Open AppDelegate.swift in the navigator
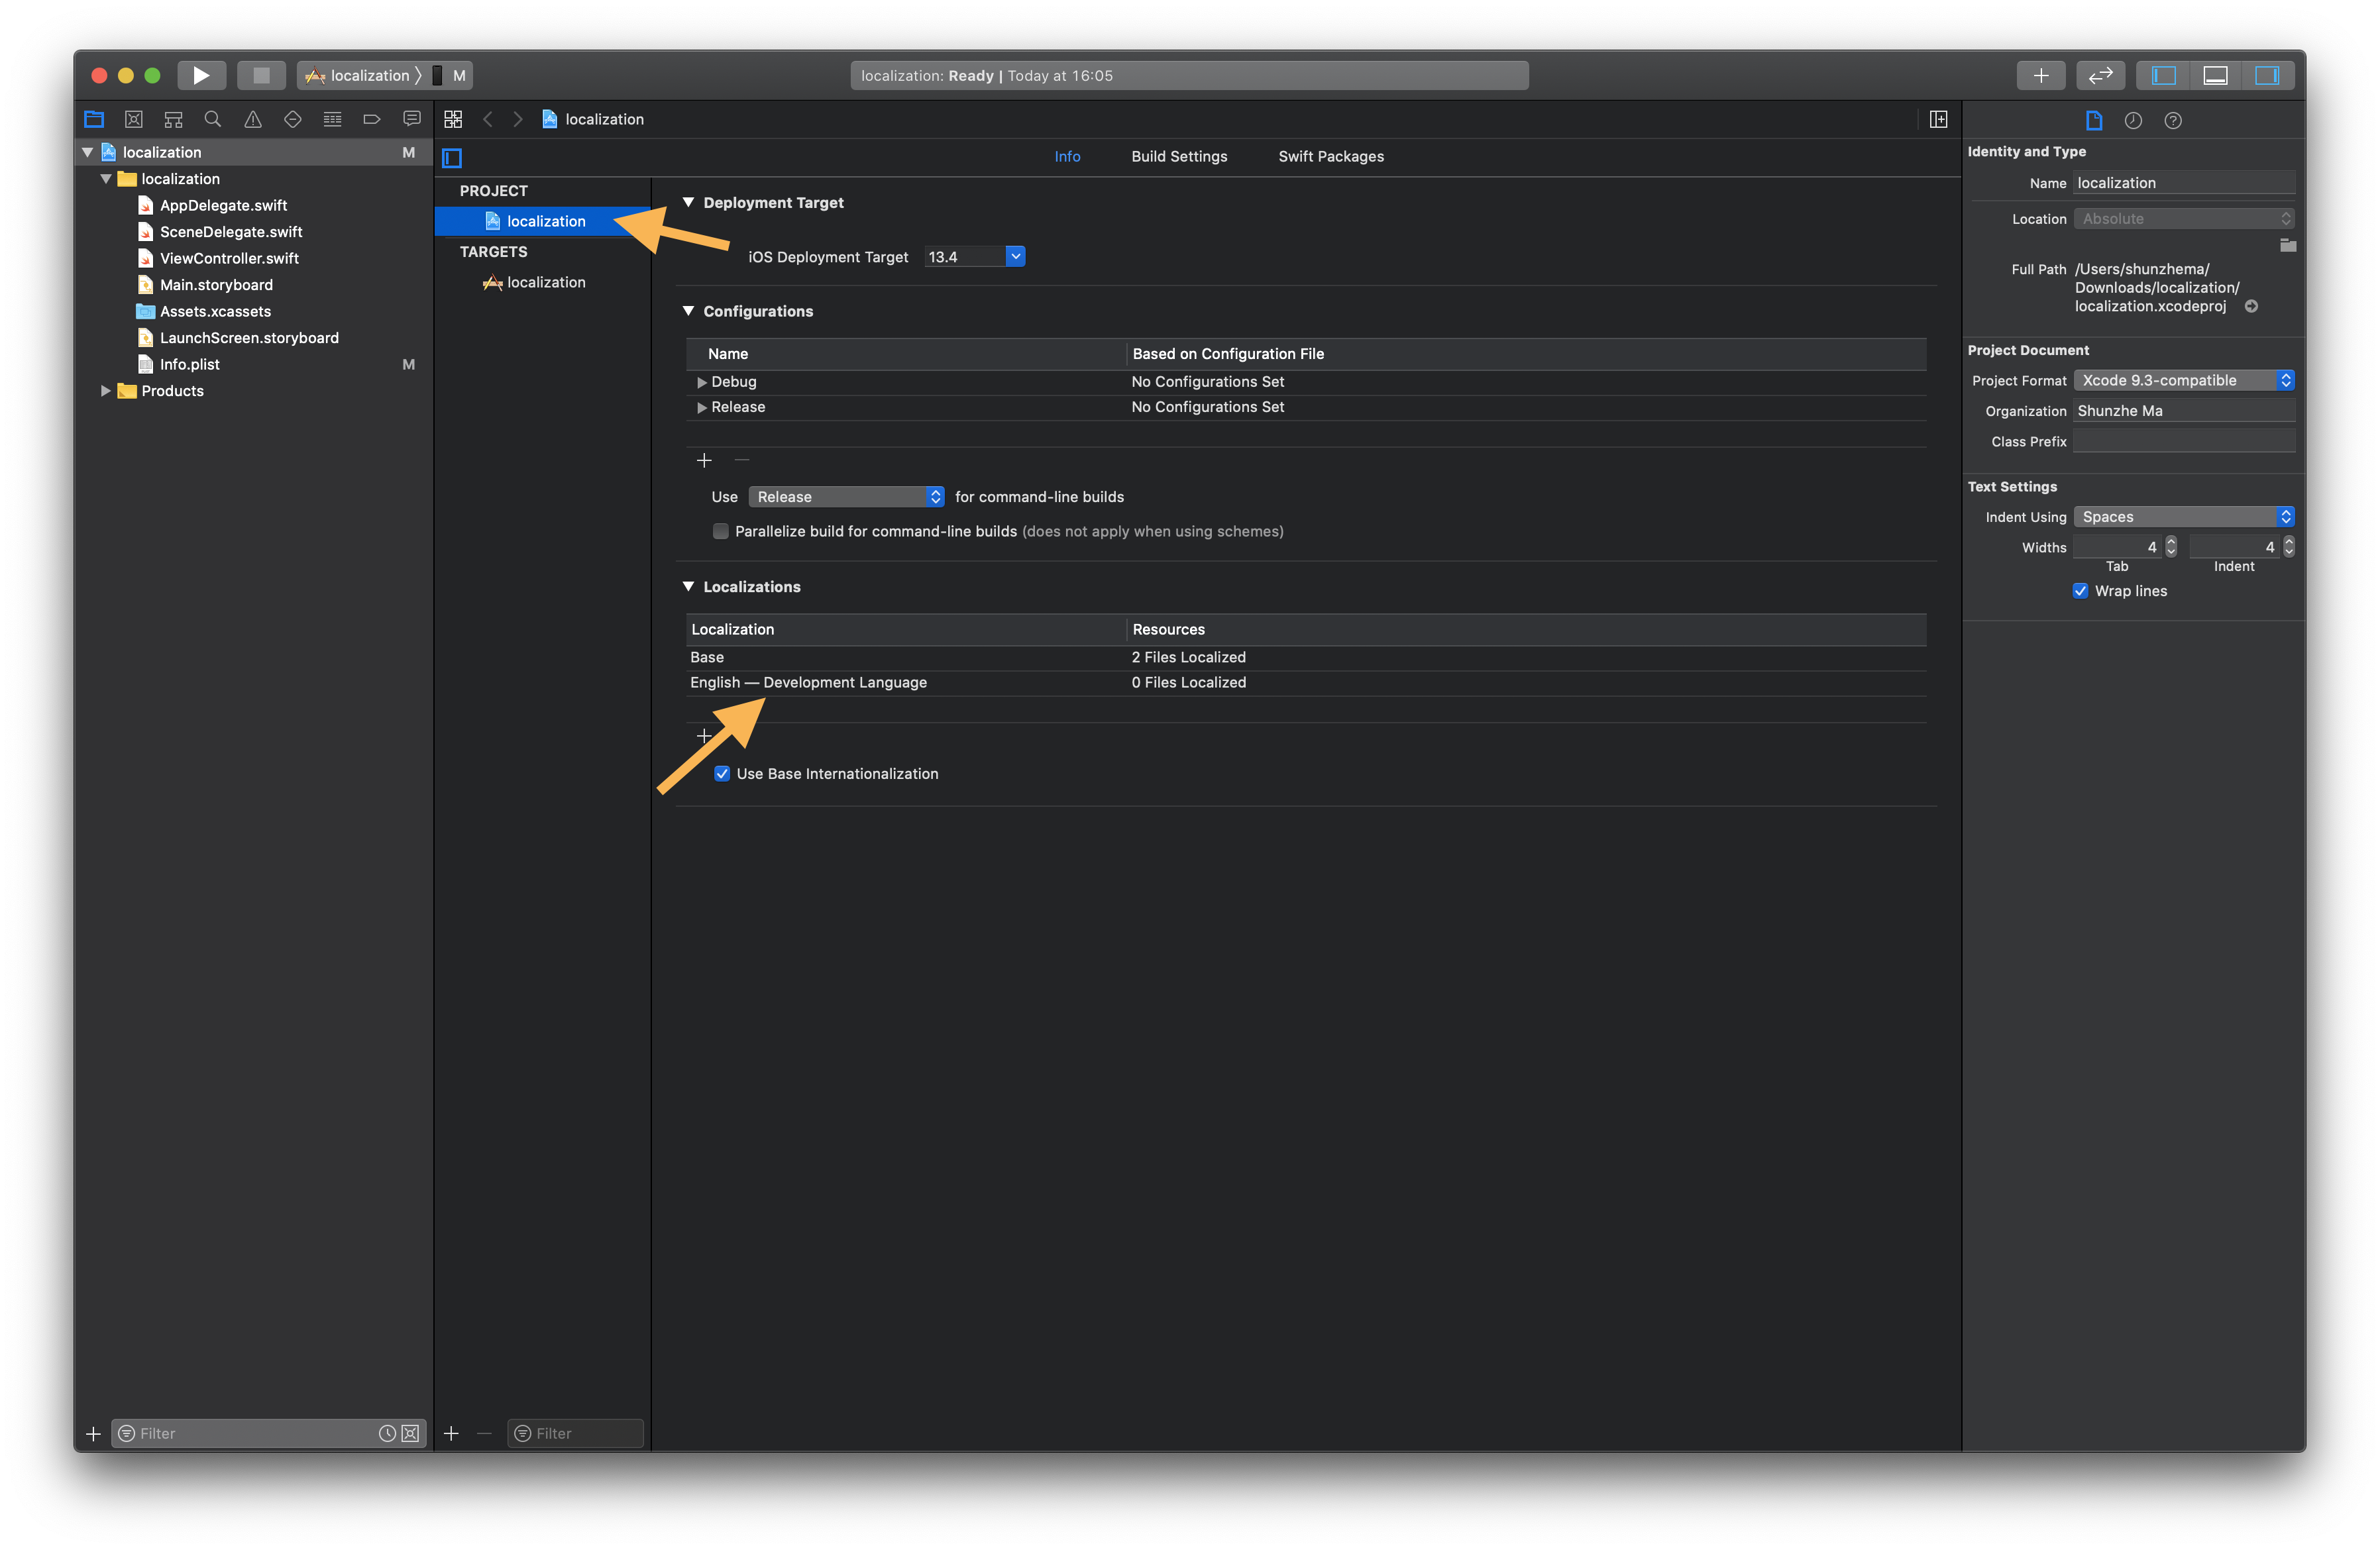The width and height of the screenshot is (2380, 1550). pos(223,205)
